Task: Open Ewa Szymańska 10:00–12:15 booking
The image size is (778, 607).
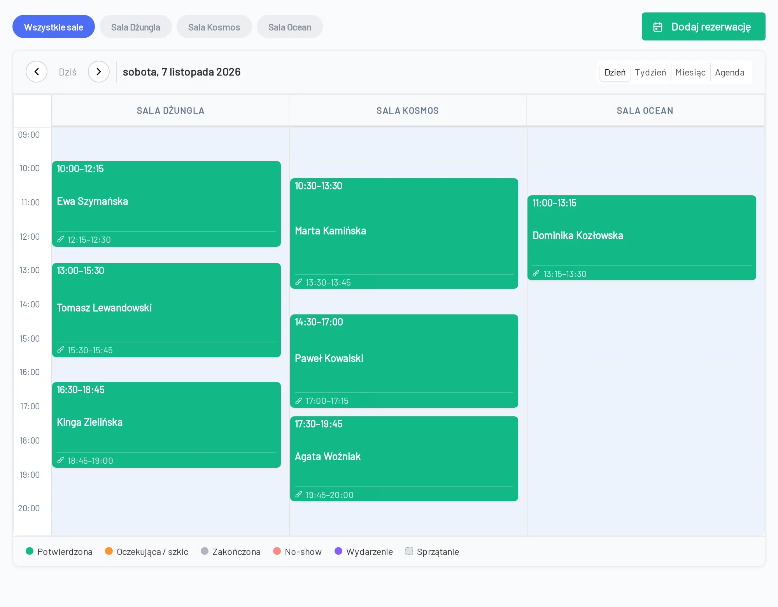Action: click(166, 204)
